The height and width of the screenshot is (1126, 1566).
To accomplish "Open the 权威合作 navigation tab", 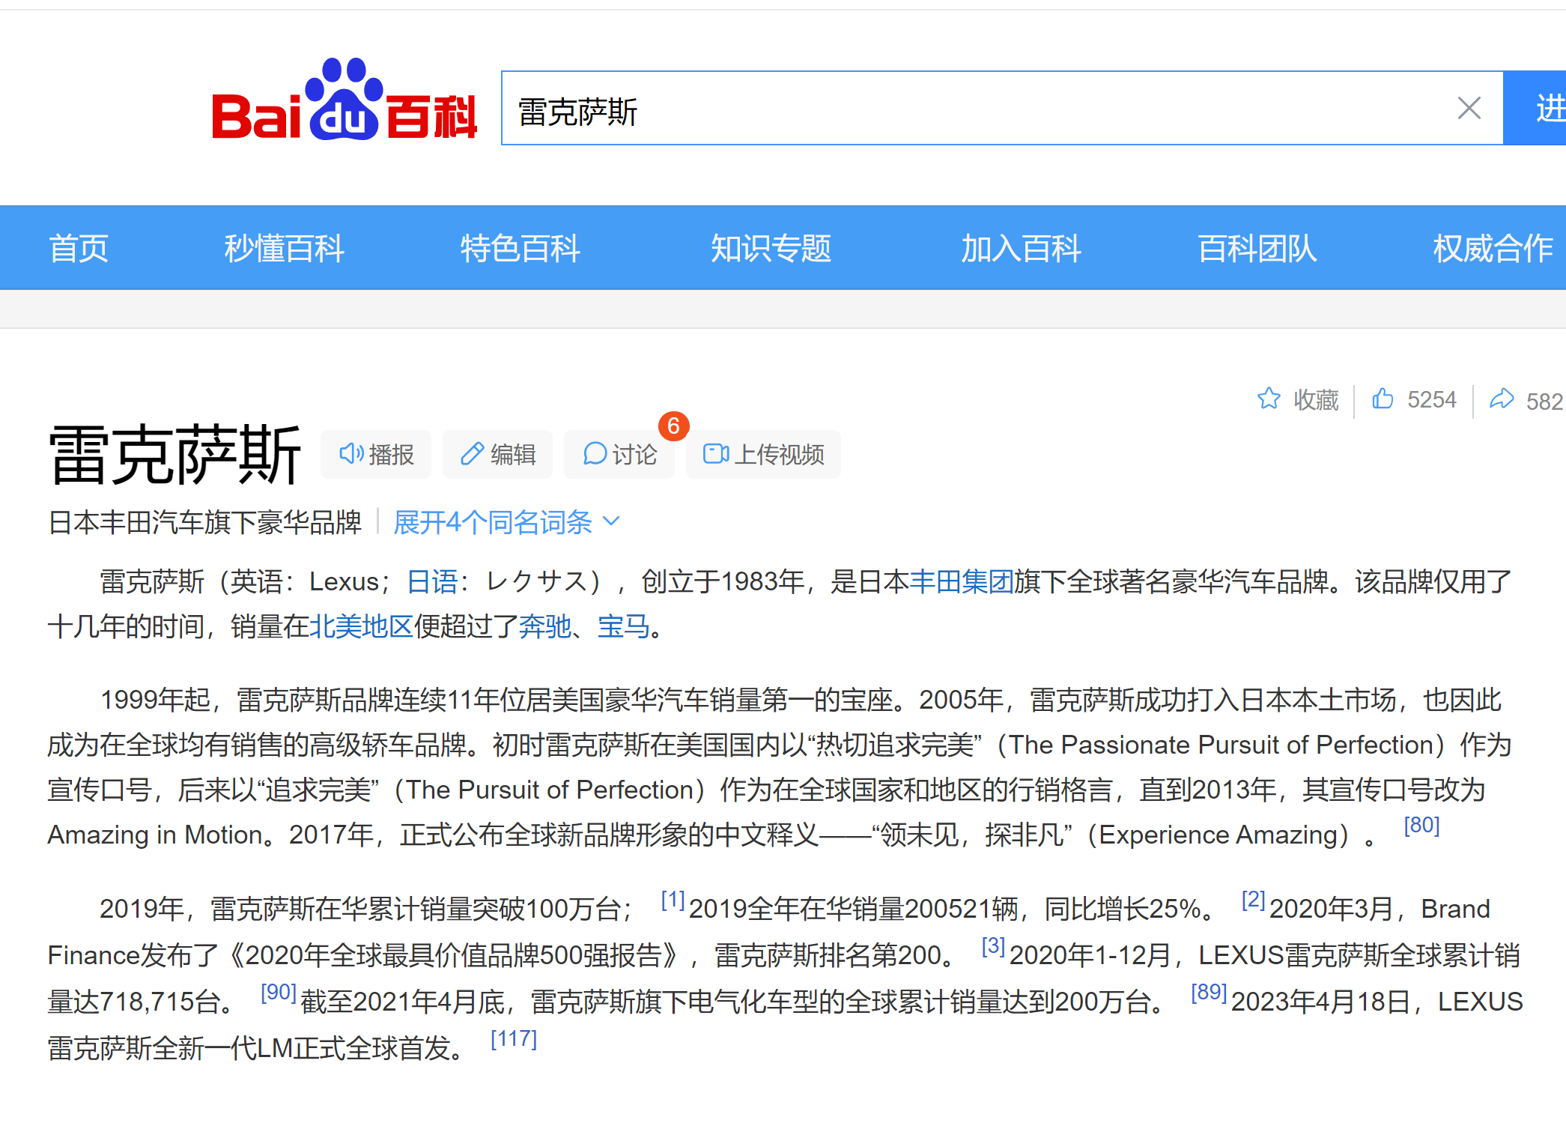I will coord(1493,249).
